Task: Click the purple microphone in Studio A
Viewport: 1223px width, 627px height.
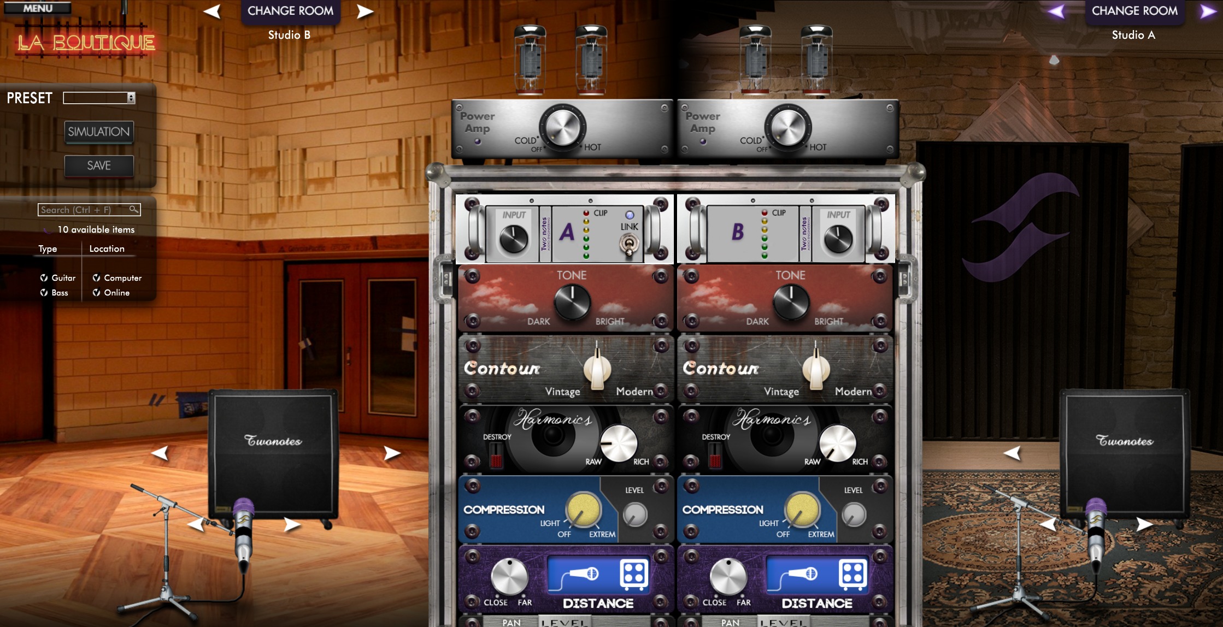Action: [x=1096, y=535]
